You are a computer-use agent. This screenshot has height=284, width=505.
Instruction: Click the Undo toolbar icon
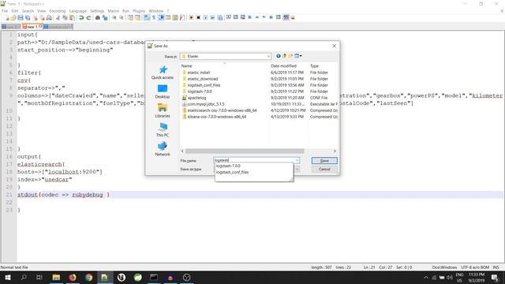point(81,17)
